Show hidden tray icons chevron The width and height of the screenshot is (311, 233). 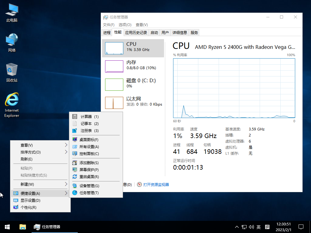click(237, 227)
